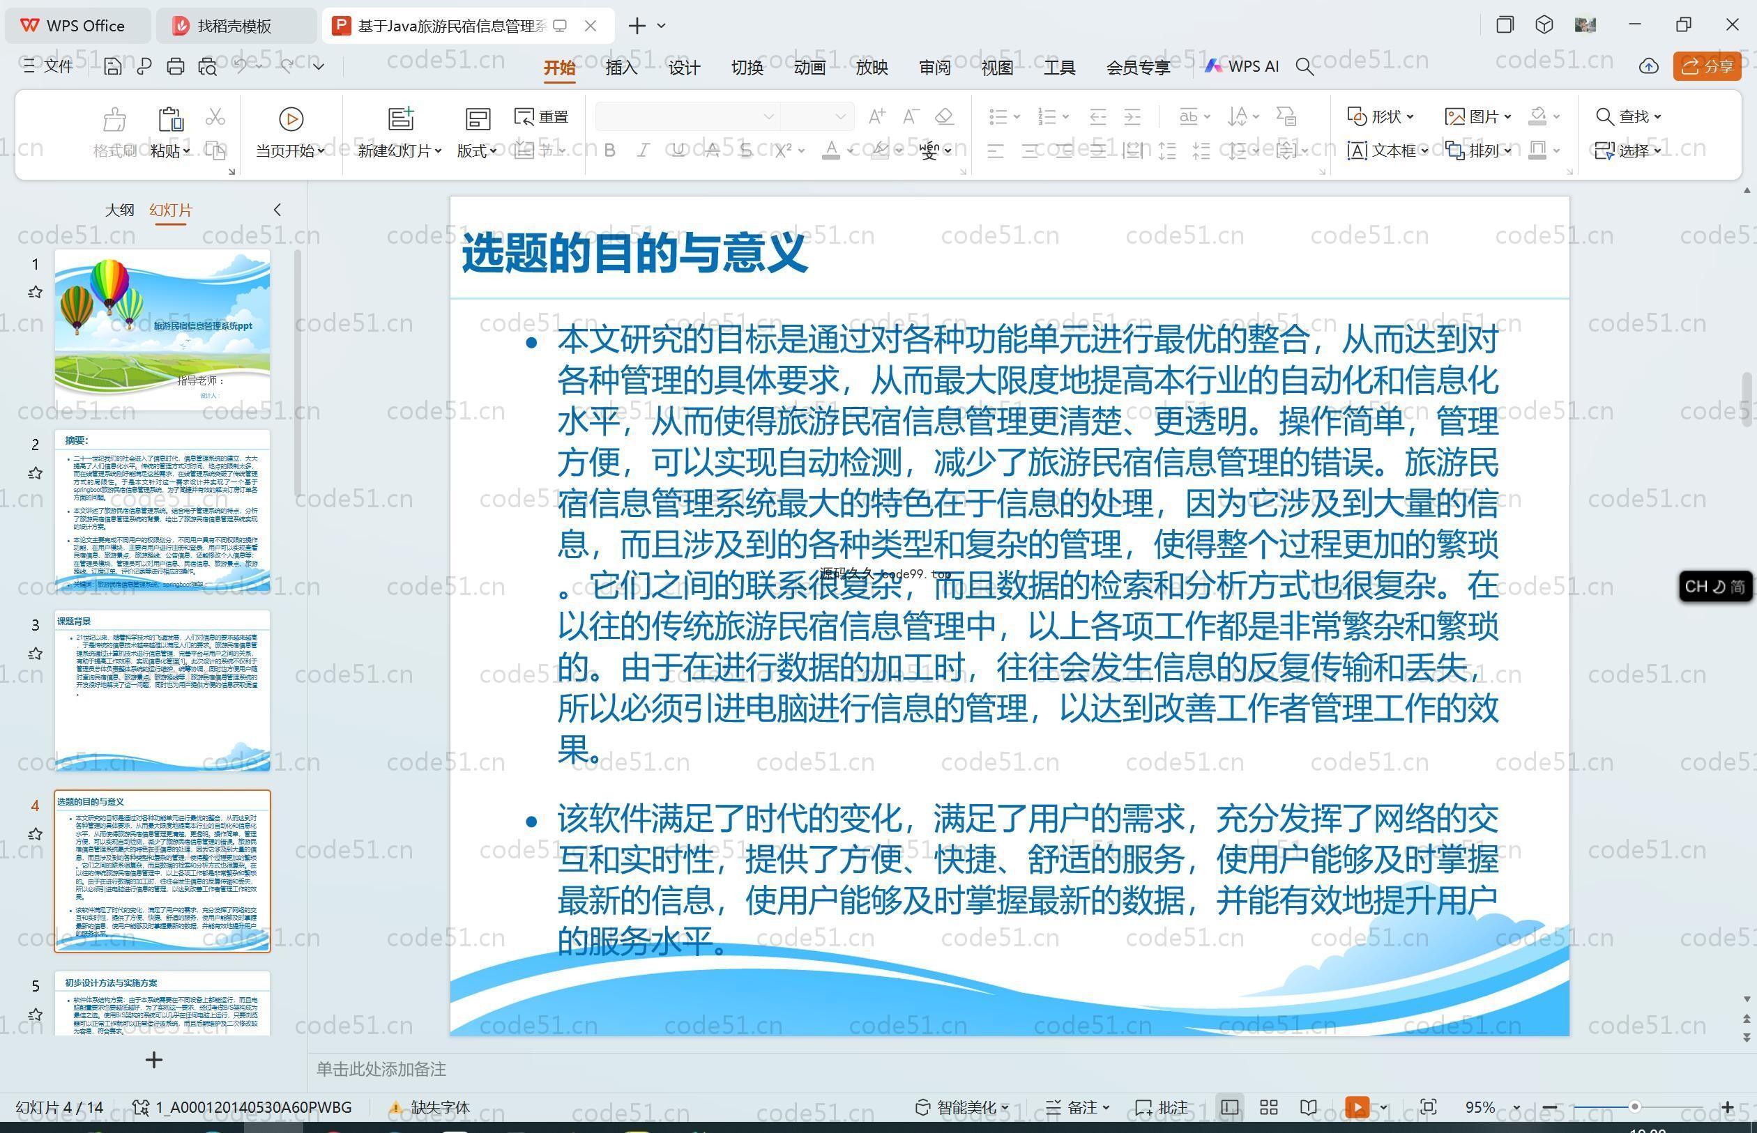The width and height of the screenshot is (1757, 1133).
Task: Click the cut scissors icon
Action: (215, 116)
